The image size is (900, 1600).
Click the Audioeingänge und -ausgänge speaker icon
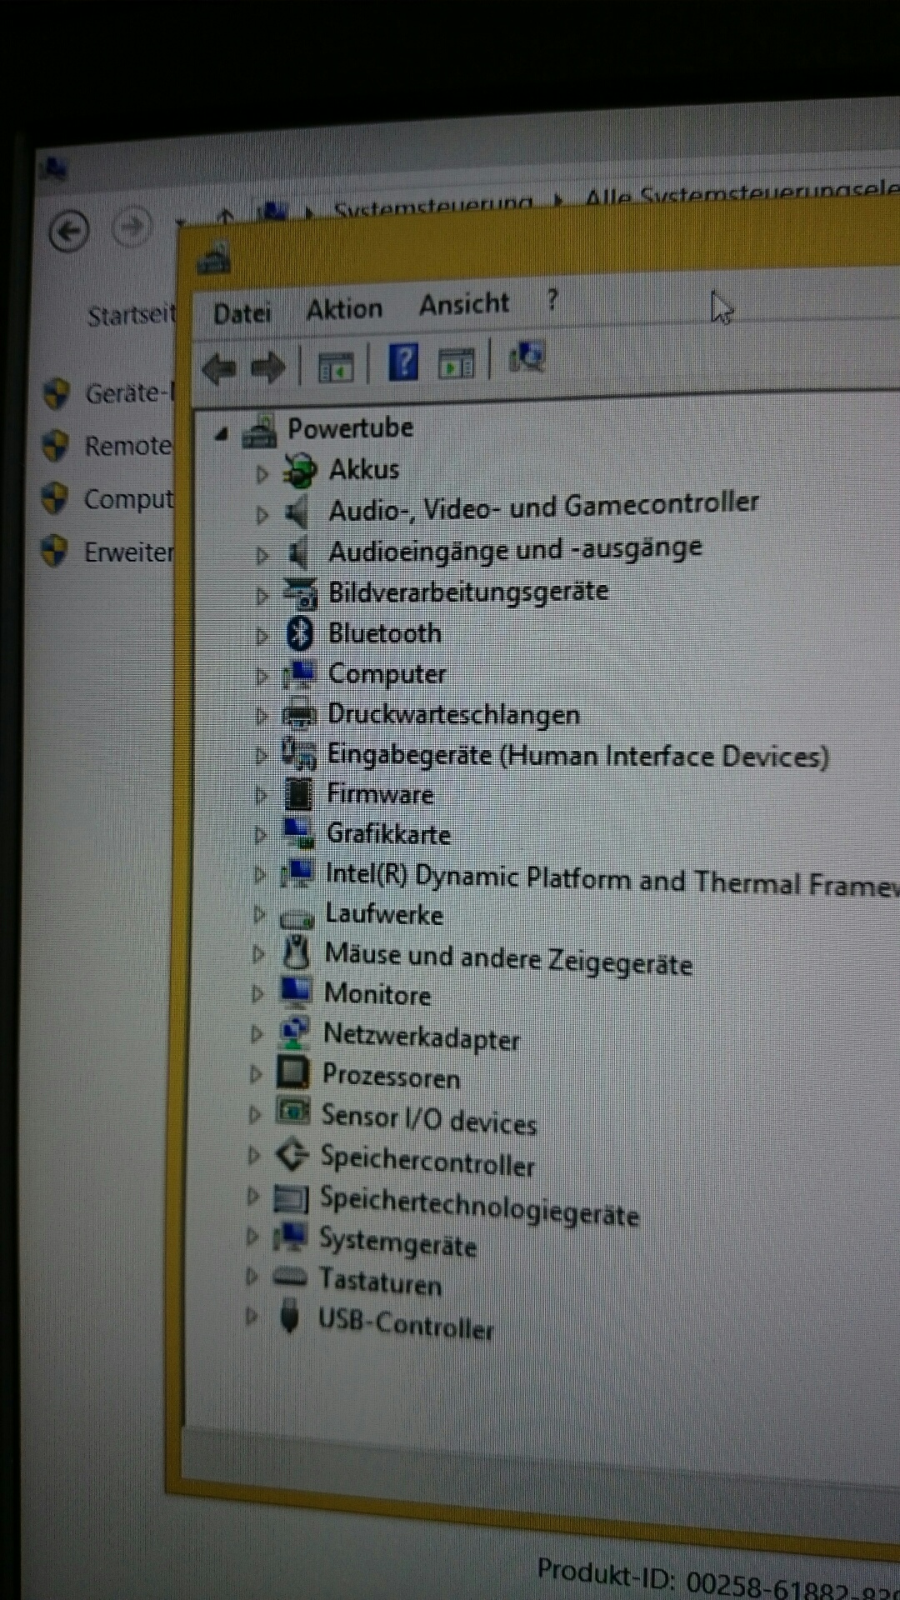click(297, 552)
